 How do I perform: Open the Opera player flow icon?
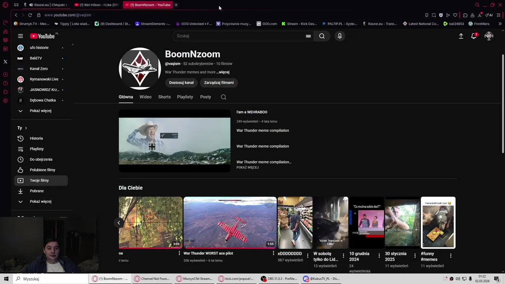click(x=448, y=15)
